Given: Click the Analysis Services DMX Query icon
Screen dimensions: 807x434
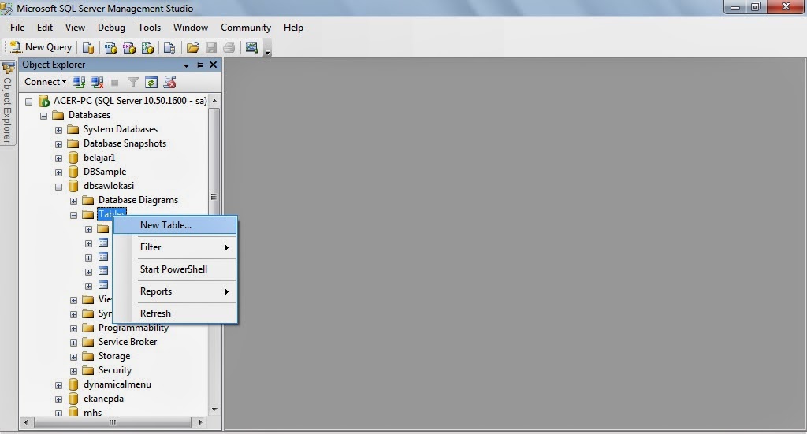Looking at the screenshot, I should coord(129,48).
